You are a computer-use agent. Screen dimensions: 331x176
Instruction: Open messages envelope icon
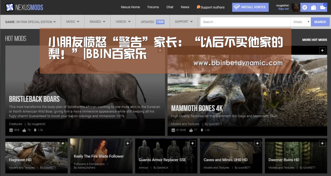click(x=323, y=7)
